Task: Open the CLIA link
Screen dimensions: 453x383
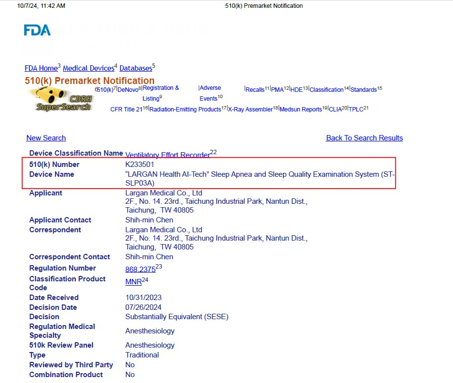Action: click(x=335, y=109)
